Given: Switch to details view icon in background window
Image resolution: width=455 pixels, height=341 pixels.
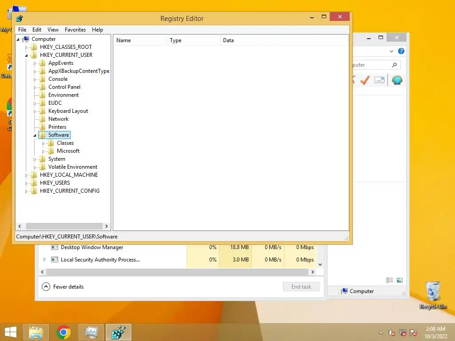Looking at the screenshot, I should point(389,280).
